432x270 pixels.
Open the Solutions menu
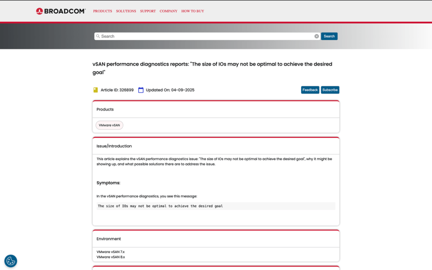tap(126, 11)
